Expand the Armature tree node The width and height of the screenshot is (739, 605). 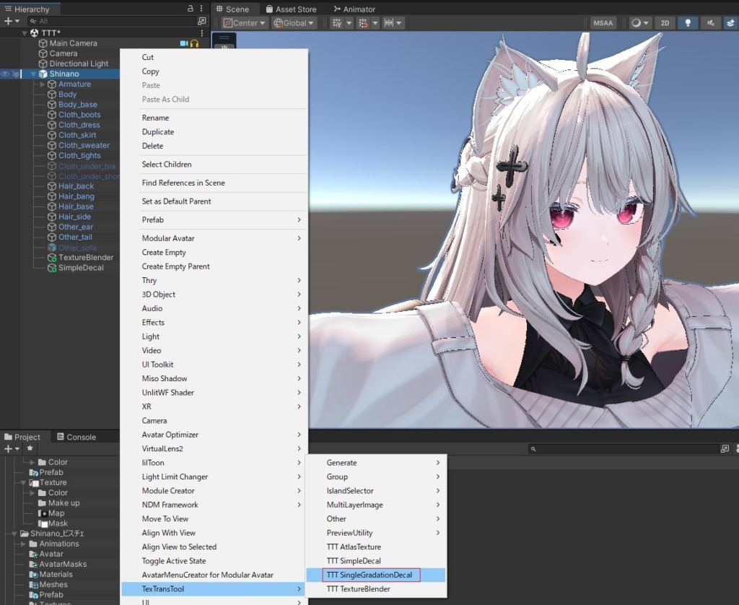(x=43, y=84)
